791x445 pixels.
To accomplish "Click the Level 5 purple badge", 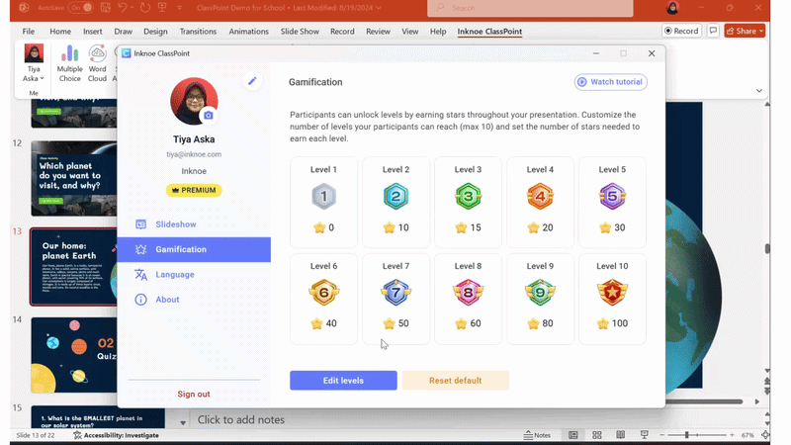I will pos(612,196).
